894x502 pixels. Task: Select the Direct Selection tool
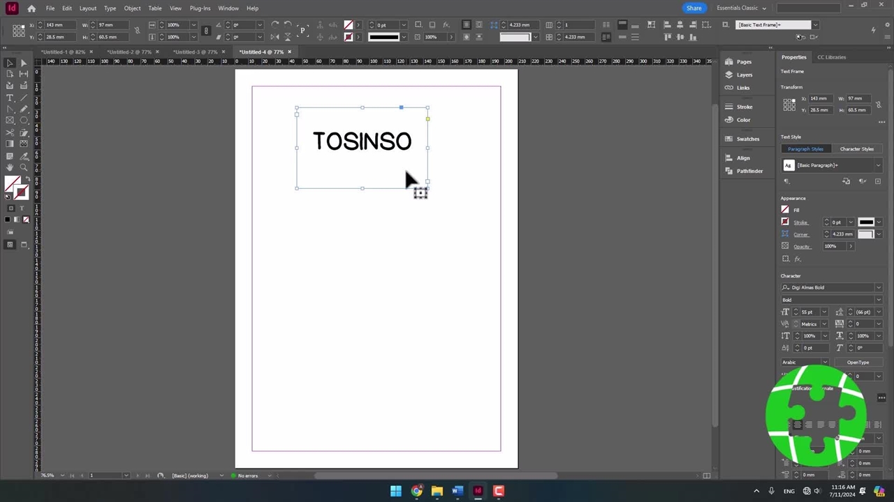click(x=23, y=63)
